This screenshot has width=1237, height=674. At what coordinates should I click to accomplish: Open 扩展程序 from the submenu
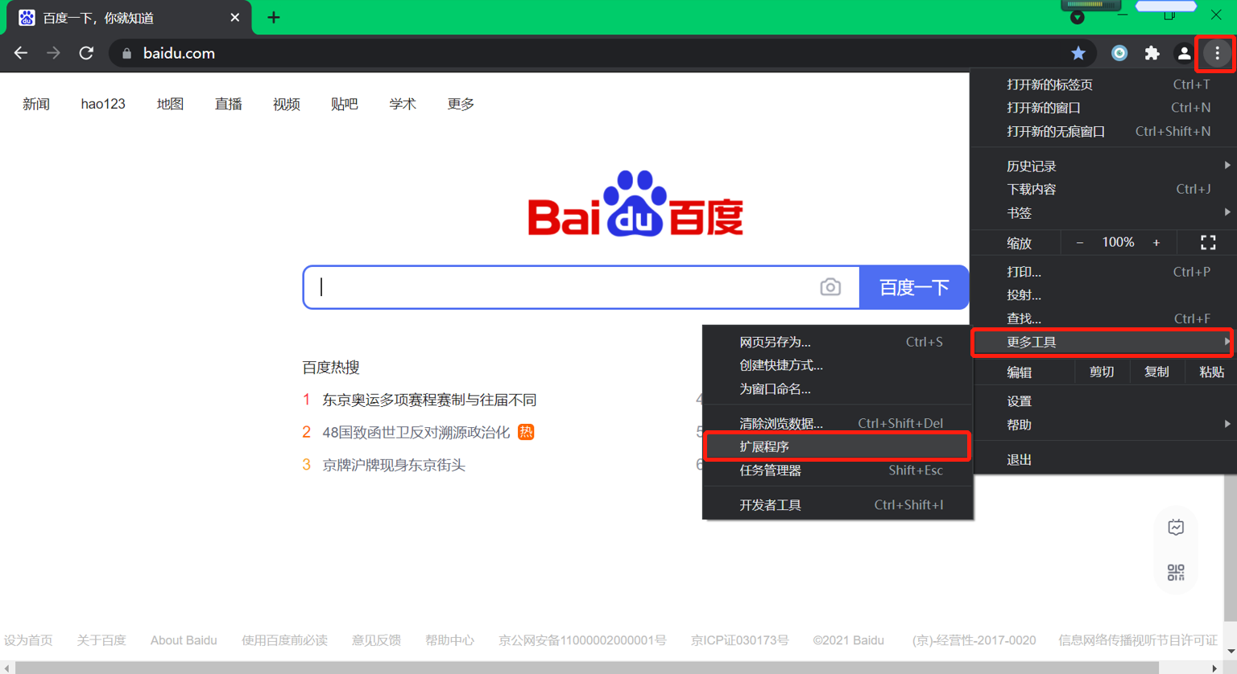[x=838, y=446]
